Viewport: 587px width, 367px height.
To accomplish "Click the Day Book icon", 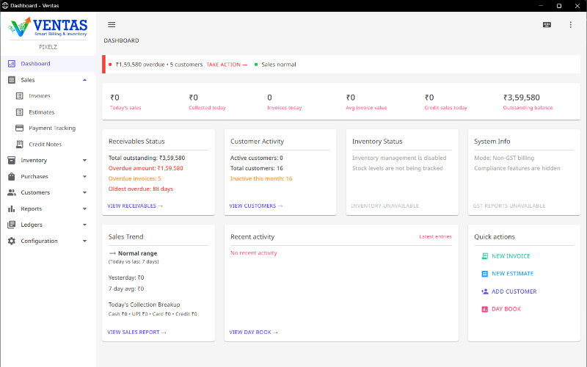I will [484, 309].
